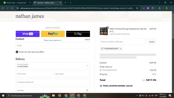Click the Order discount label
The image size is (174, 98).
[106, 67]
